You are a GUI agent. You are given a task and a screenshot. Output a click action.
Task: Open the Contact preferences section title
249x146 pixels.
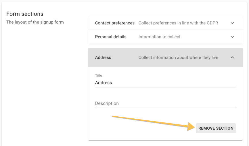click(x=115, y=23)
